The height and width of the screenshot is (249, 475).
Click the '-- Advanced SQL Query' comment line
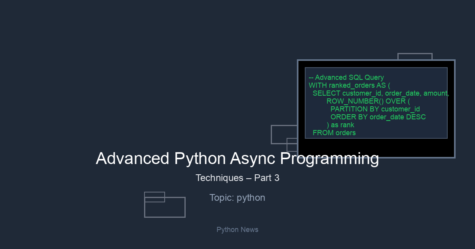coord(346,77)
